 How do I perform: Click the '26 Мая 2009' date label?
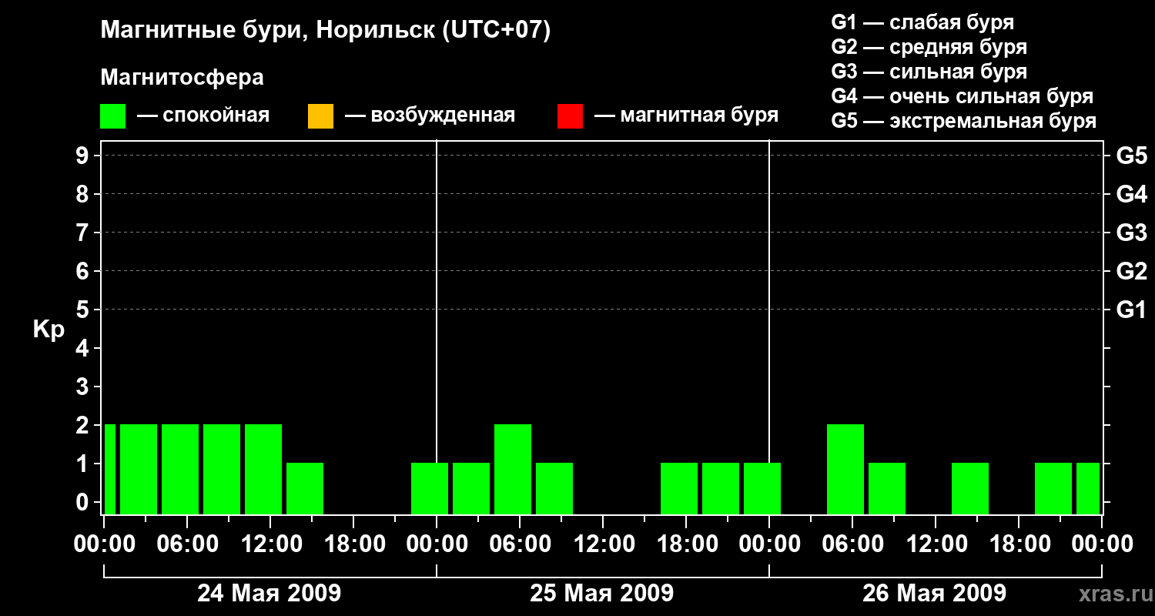pyautogui.click(x=934, y=594)
